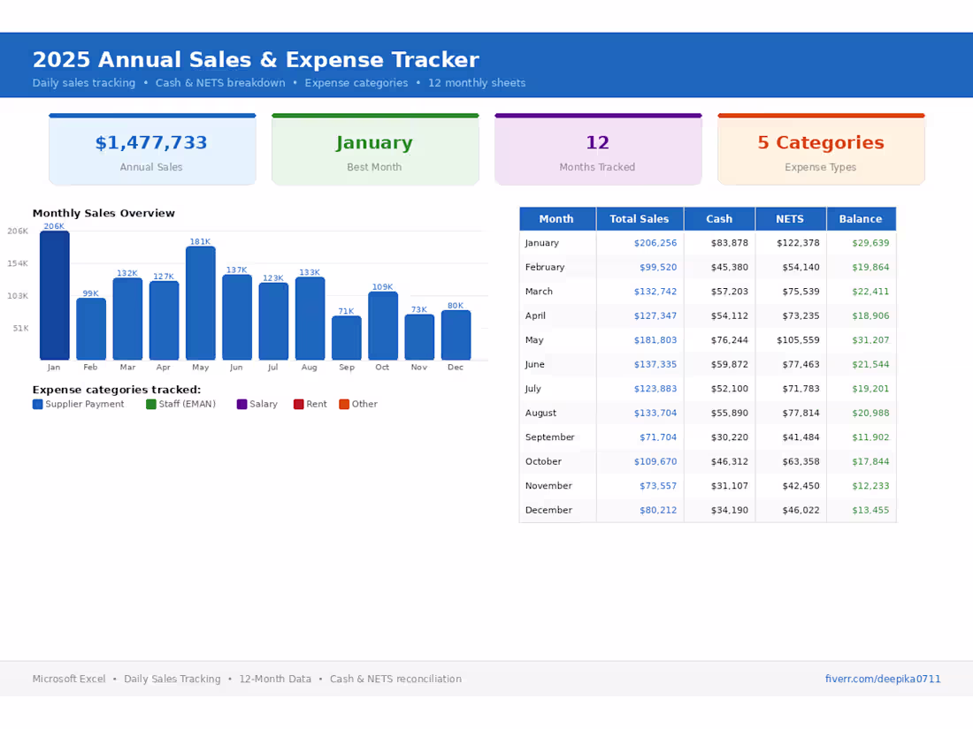Viewport: 973px width, 729px height.
Task: Click the NETS column header
Action: [x=790, y=219]
